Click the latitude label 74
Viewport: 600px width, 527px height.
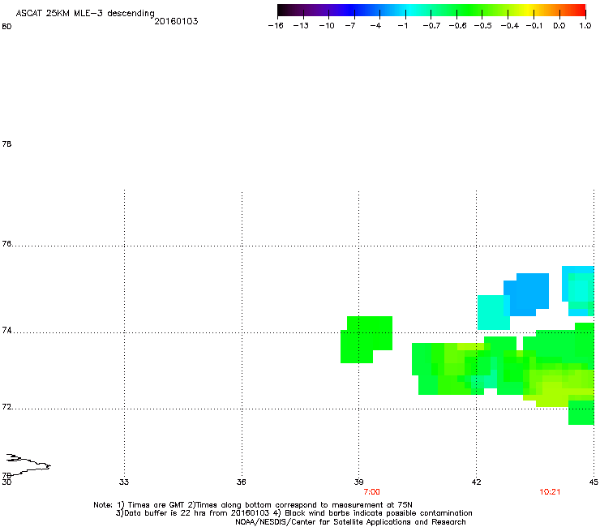pos(6,330)
